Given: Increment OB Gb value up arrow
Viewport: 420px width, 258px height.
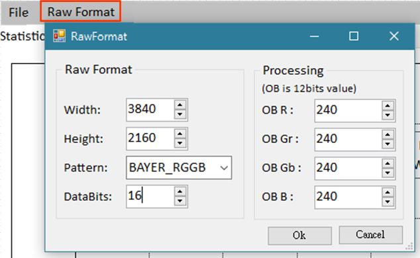Looking at the screenshot, I should [x=388, y=163].
